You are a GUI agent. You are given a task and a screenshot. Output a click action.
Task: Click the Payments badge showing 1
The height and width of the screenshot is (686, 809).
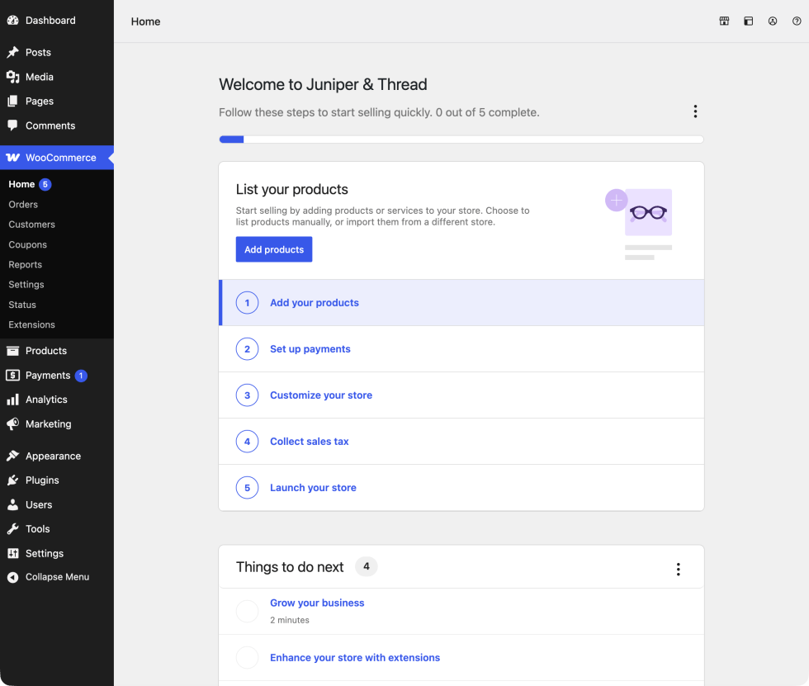81,376
